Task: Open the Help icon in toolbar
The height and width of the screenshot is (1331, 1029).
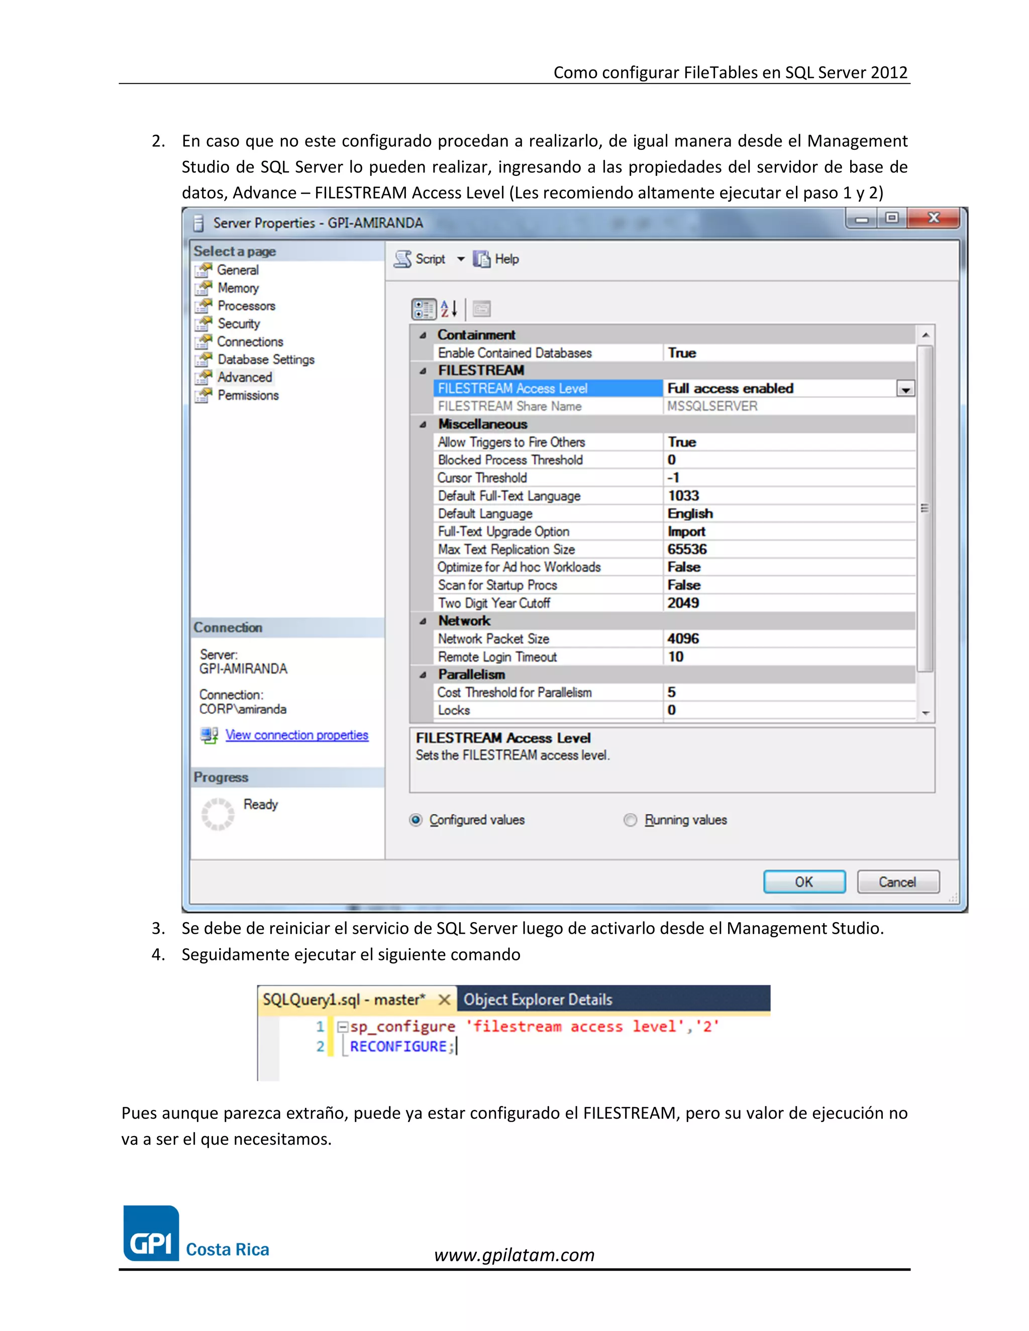Action: click(x=481, y=259)
